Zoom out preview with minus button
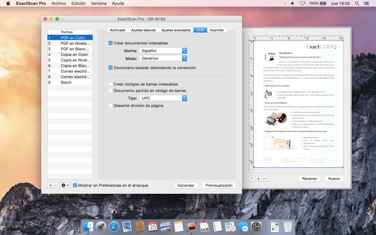The width and height of the screenshot is (376, 235). click(265, 179)
